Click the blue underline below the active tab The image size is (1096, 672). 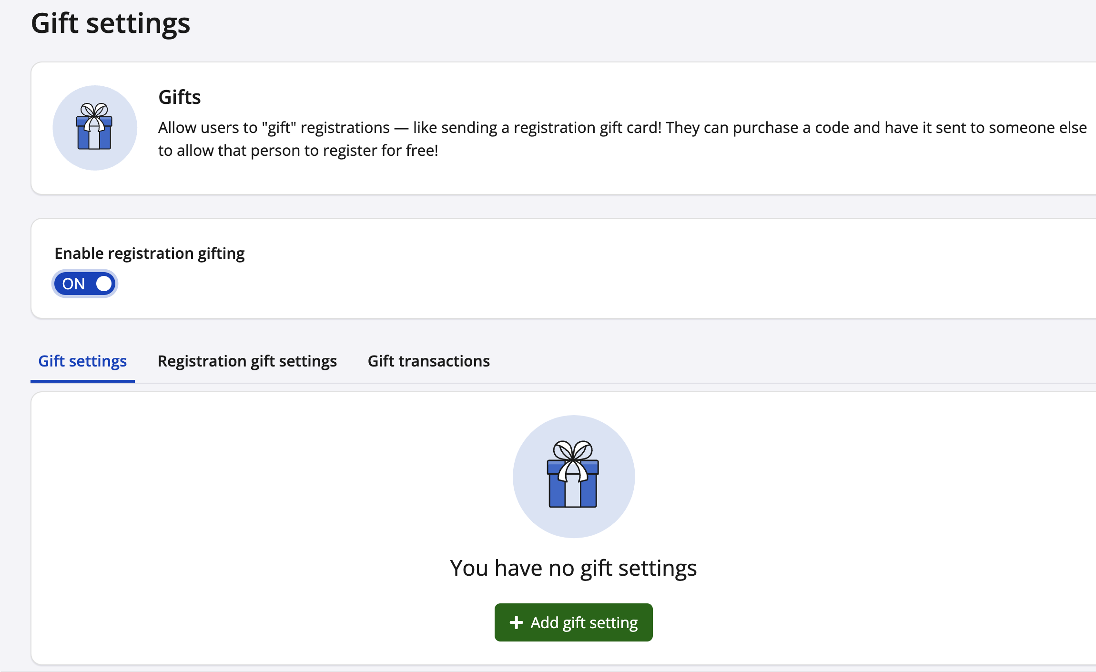point(82,381)
